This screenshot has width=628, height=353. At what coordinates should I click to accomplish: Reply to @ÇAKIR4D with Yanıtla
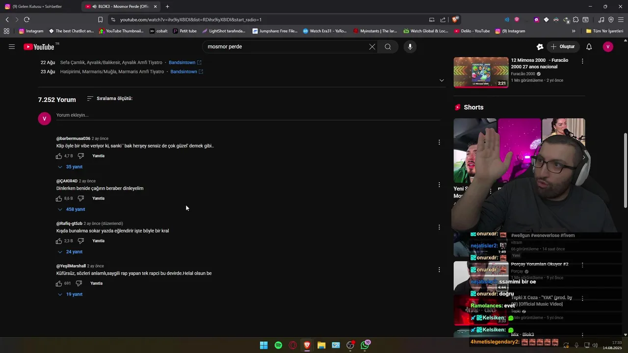[99, 199]
